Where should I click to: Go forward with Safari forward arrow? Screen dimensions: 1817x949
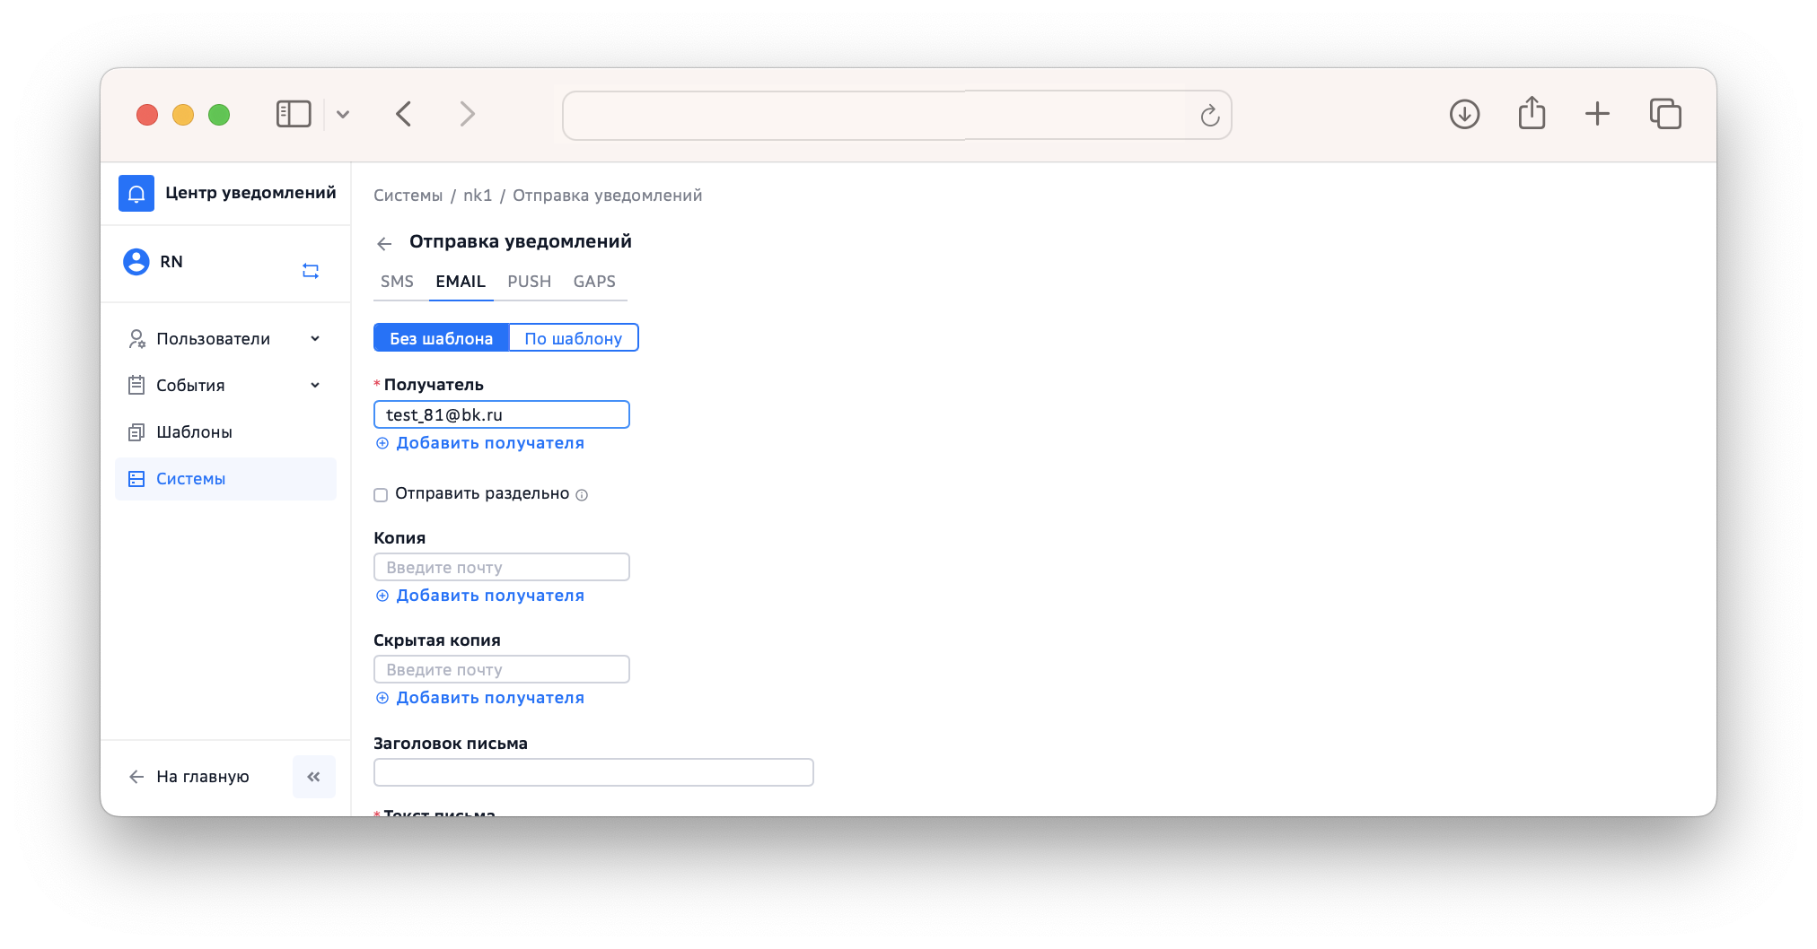[x=467, y=114]
